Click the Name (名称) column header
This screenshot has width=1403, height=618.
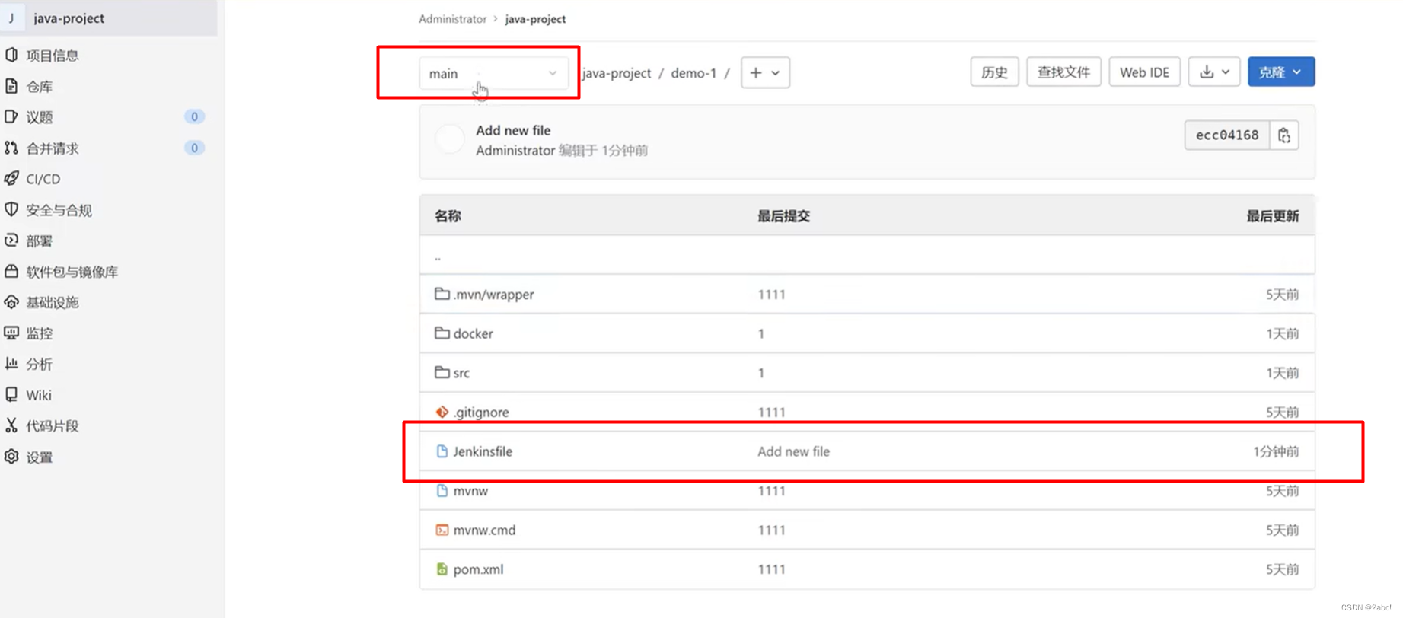click(x=448, y=216)
